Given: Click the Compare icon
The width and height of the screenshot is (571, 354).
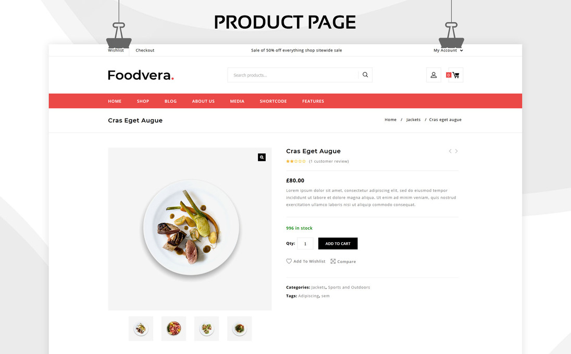Looking at the screenshot, I should pos(333,261).
